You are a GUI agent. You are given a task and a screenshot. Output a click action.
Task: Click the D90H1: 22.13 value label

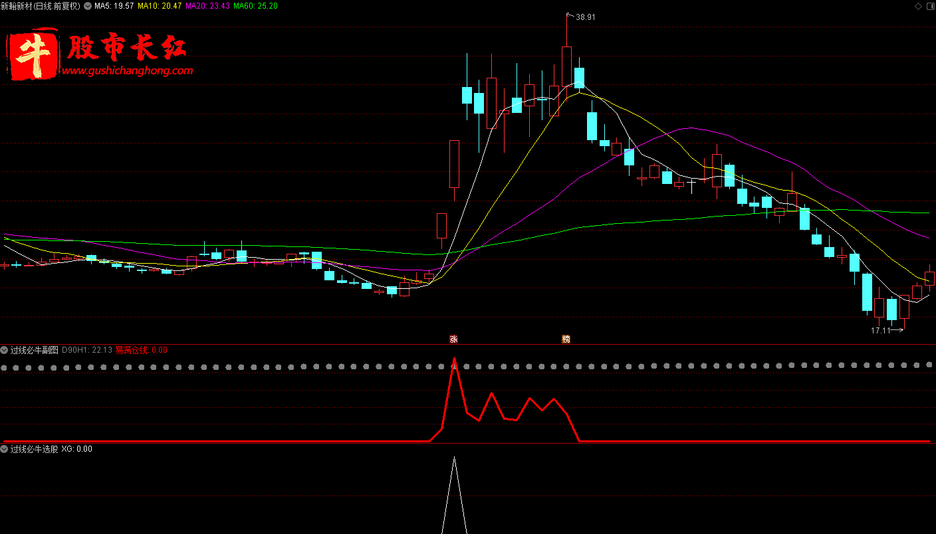(x=86, y=350)
